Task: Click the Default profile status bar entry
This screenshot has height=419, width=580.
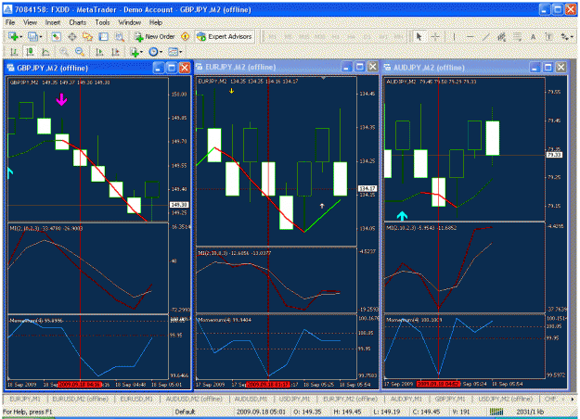Action: [185, 412]
